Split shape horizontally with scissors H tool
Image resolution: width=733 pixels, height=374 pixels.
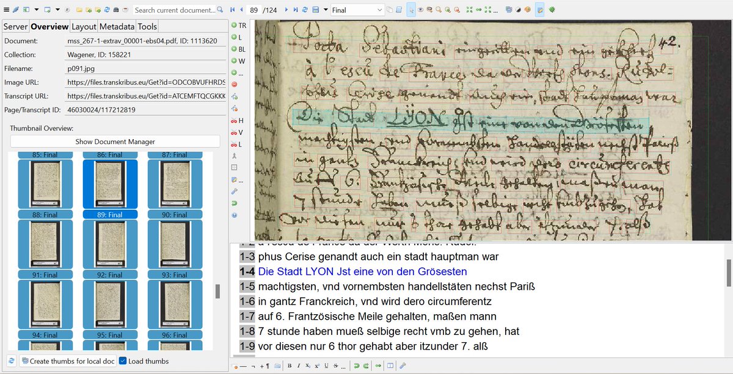coord(238,121)
